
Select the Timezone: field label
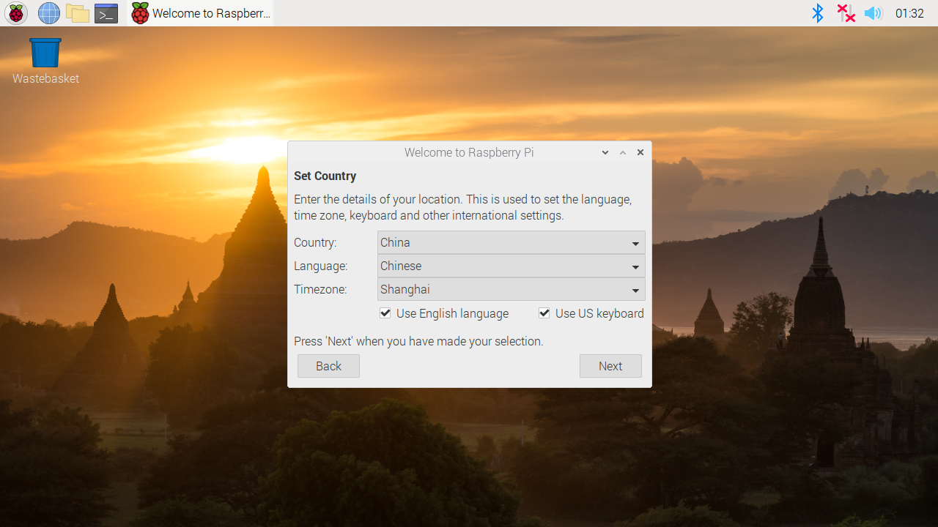tap(320, 289)
